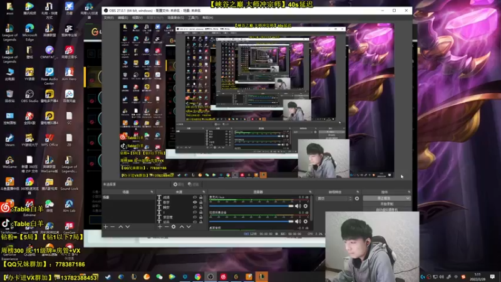Viewport: 501px width, 282px height.
Task: Remove selected source with minus icon
Action: (x=167, y=227)
